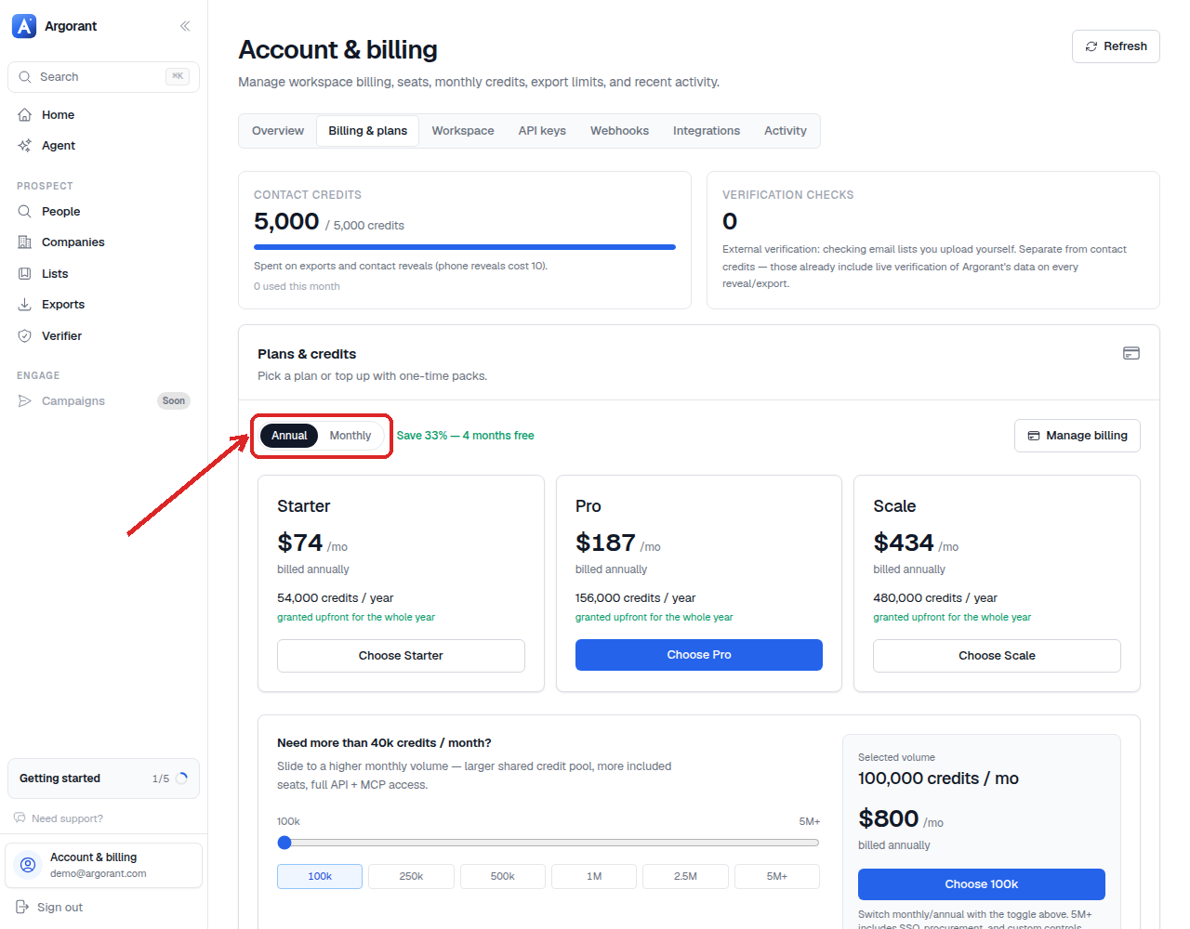The image size is (1190, 929).
Task: Click the Refresh button
Action: [1116, 46]
